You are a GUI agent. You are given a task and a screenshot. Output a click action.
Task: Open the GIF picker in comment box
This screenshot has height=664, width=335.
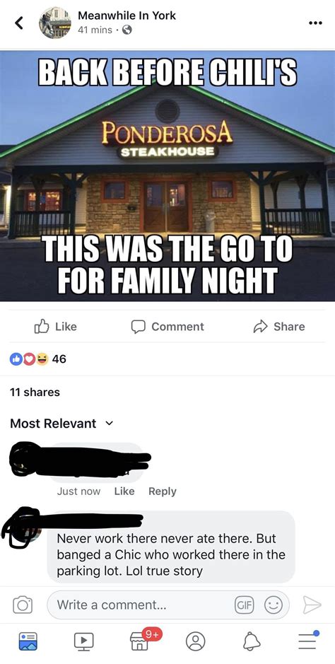242,605
